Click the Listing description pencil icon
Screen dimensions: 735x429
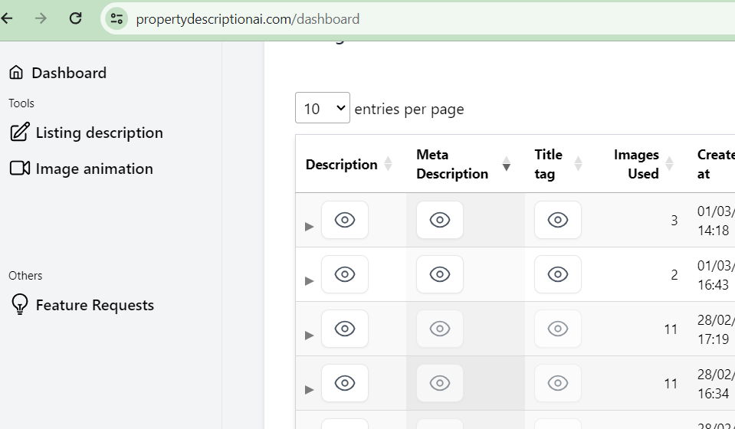[19, 132]
